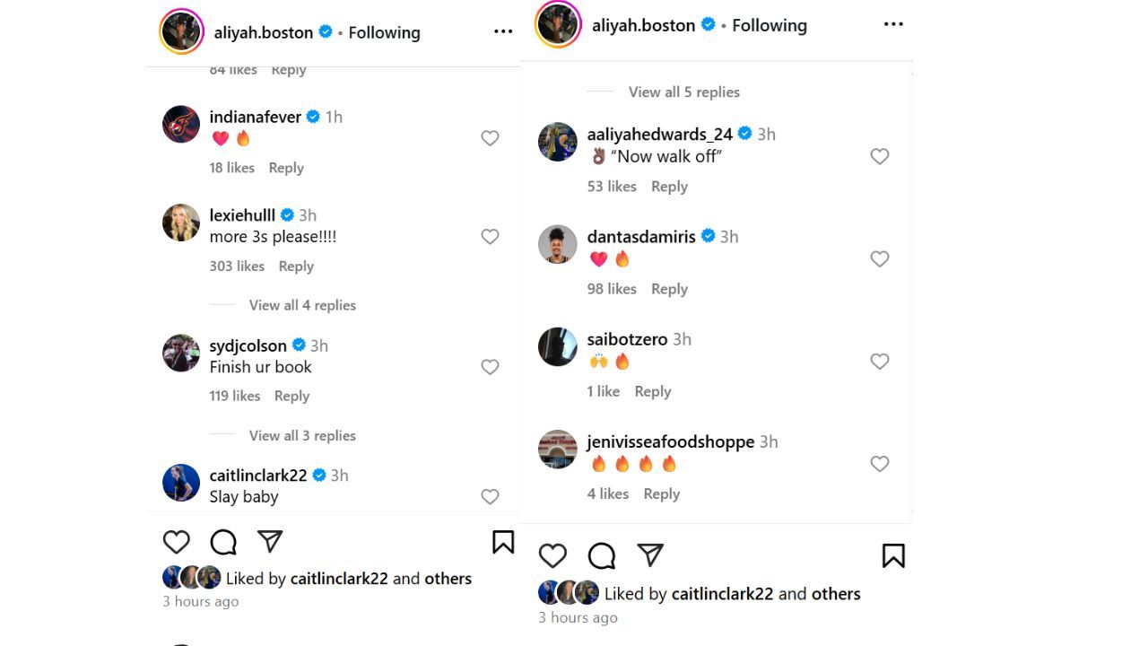Like sydjcolson's comment with the heart toggle

(x=490, y=367)
